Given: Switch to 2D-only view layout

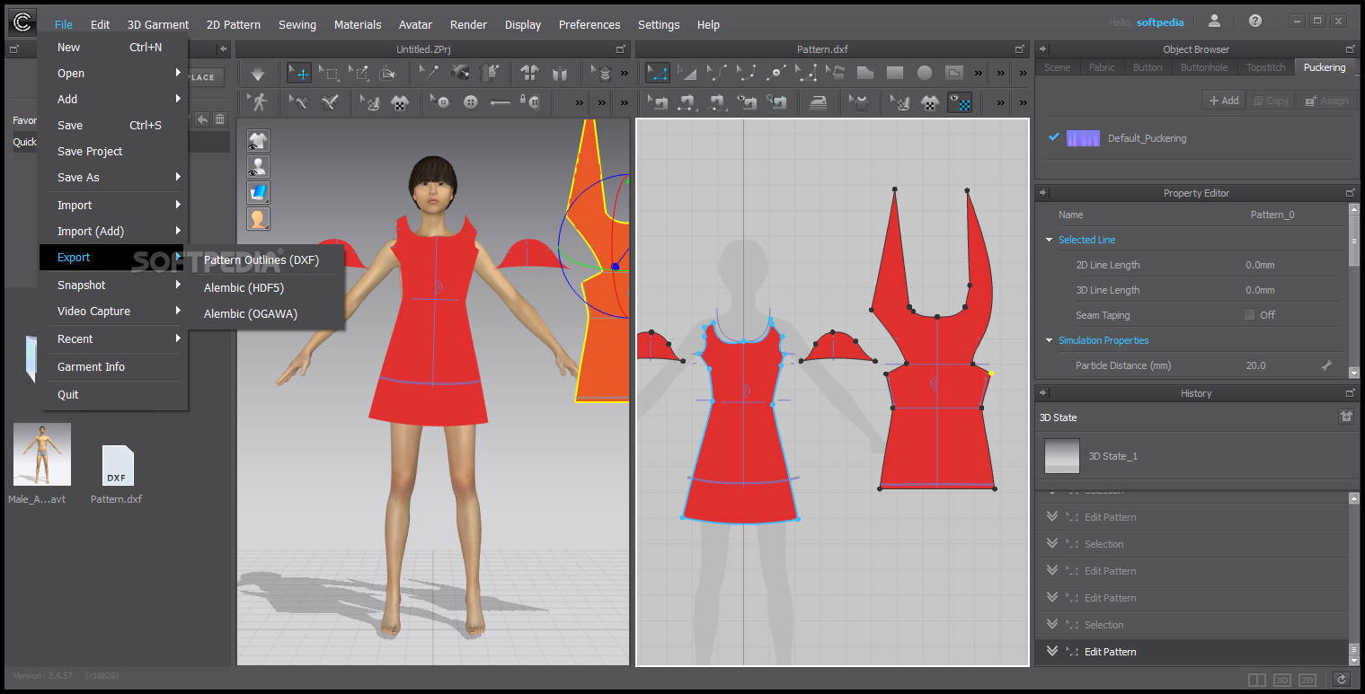Looking at the screenshot, I should click(1307, 680).
